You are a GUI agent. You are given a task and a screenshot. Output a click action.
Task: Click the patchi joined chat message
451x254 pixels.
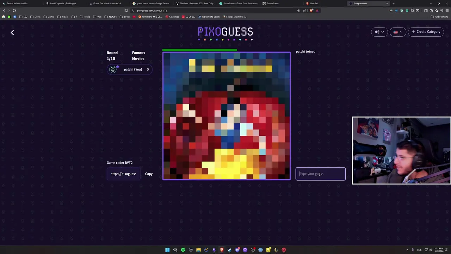tap(305, 52)
